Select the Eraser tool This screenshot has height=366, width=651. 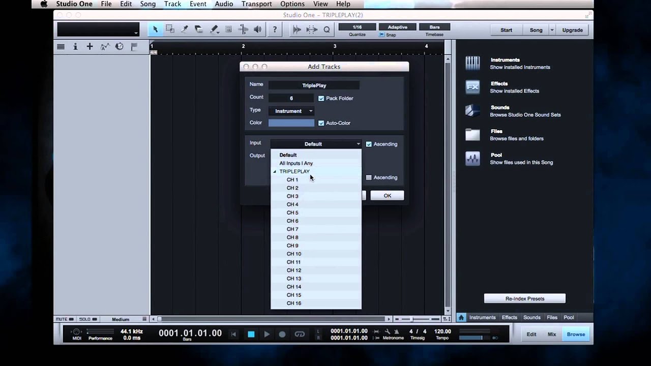click(199, 29)
